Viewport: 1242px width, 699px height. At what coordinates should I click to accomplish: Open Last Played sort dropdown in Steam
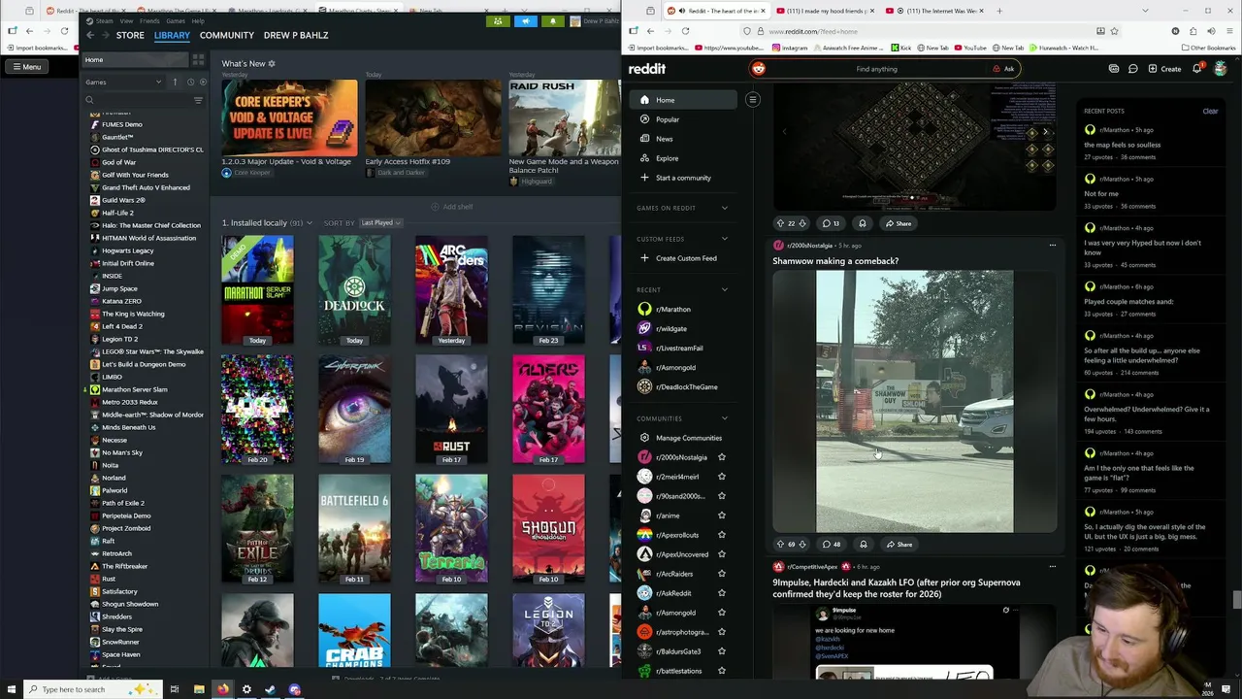tap(380, 222)
